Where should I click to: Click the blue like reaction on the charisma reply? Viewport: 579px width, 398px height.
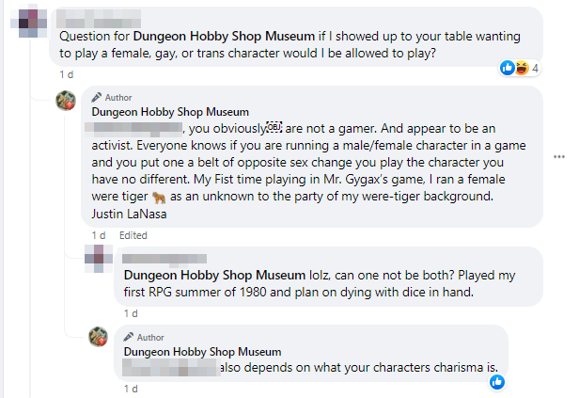pos(497,382)
